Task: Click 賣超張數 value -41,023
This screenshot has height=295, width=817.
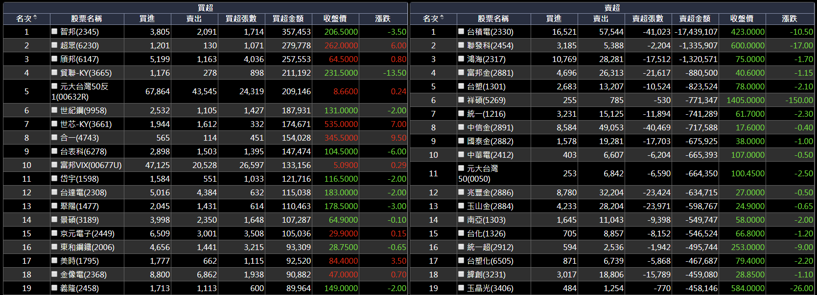Action: [x=656, y=32]
